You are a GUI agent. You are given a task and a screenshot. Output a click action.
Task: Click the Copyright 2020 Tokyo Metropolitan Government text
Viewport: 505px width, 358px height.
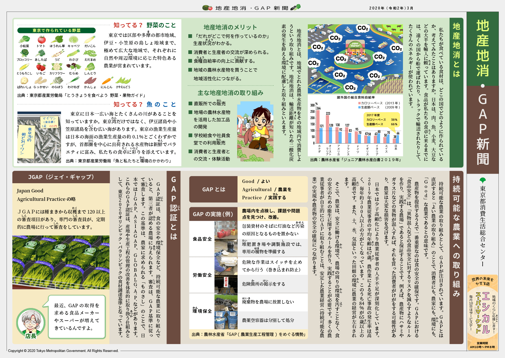63,351
